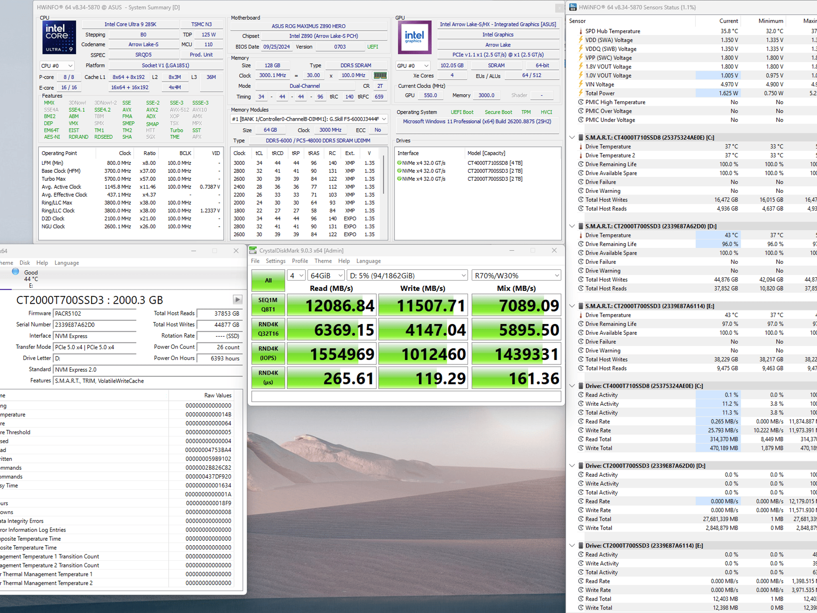Click the CrystalDiskMark title bar icon
Screen dimensions: 817x613
click(x=253, y=250)
